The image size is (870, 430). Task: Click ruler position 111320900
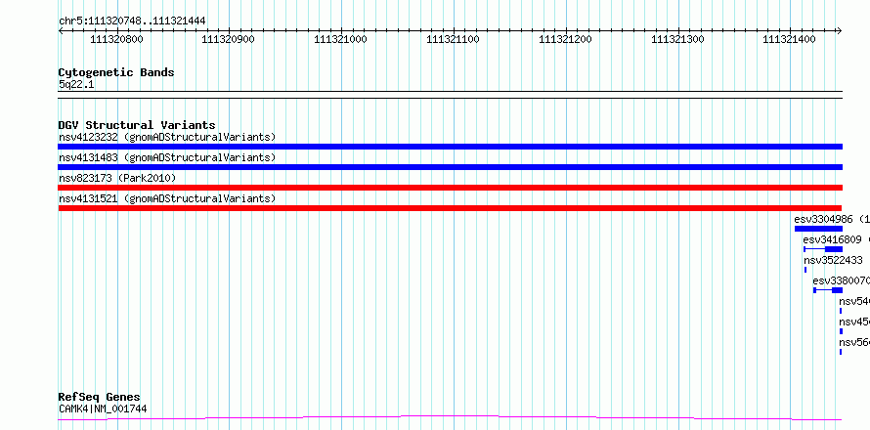[x=229, y=39]
